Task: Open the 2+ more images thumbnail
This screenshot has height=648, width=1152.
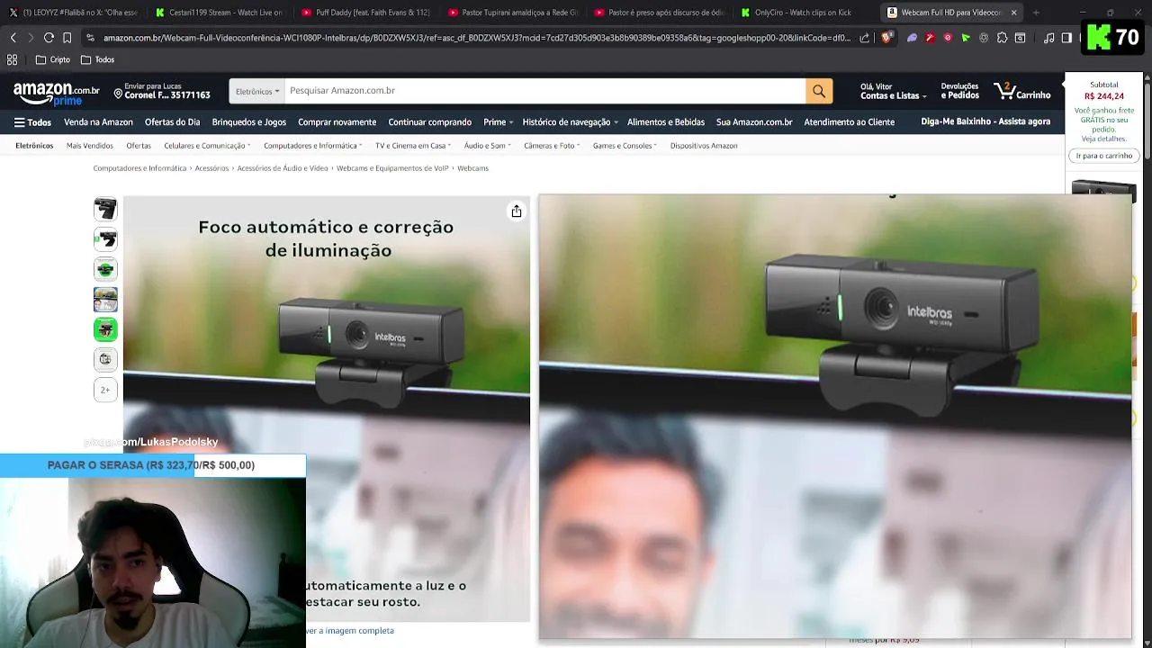Action: click(x=105, y=390)
